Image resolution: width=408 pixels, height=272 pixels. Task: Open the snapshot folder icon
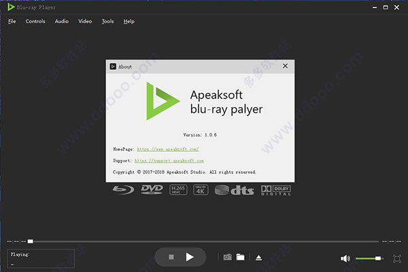[240, 257]
